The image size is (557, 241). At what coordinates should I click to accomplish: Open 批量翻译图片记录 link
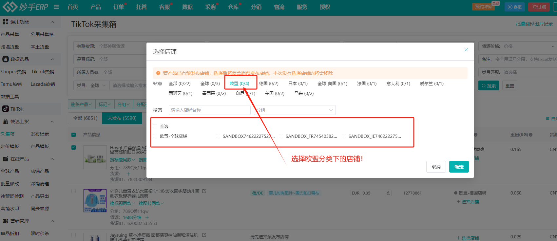[x=534, y=24]
